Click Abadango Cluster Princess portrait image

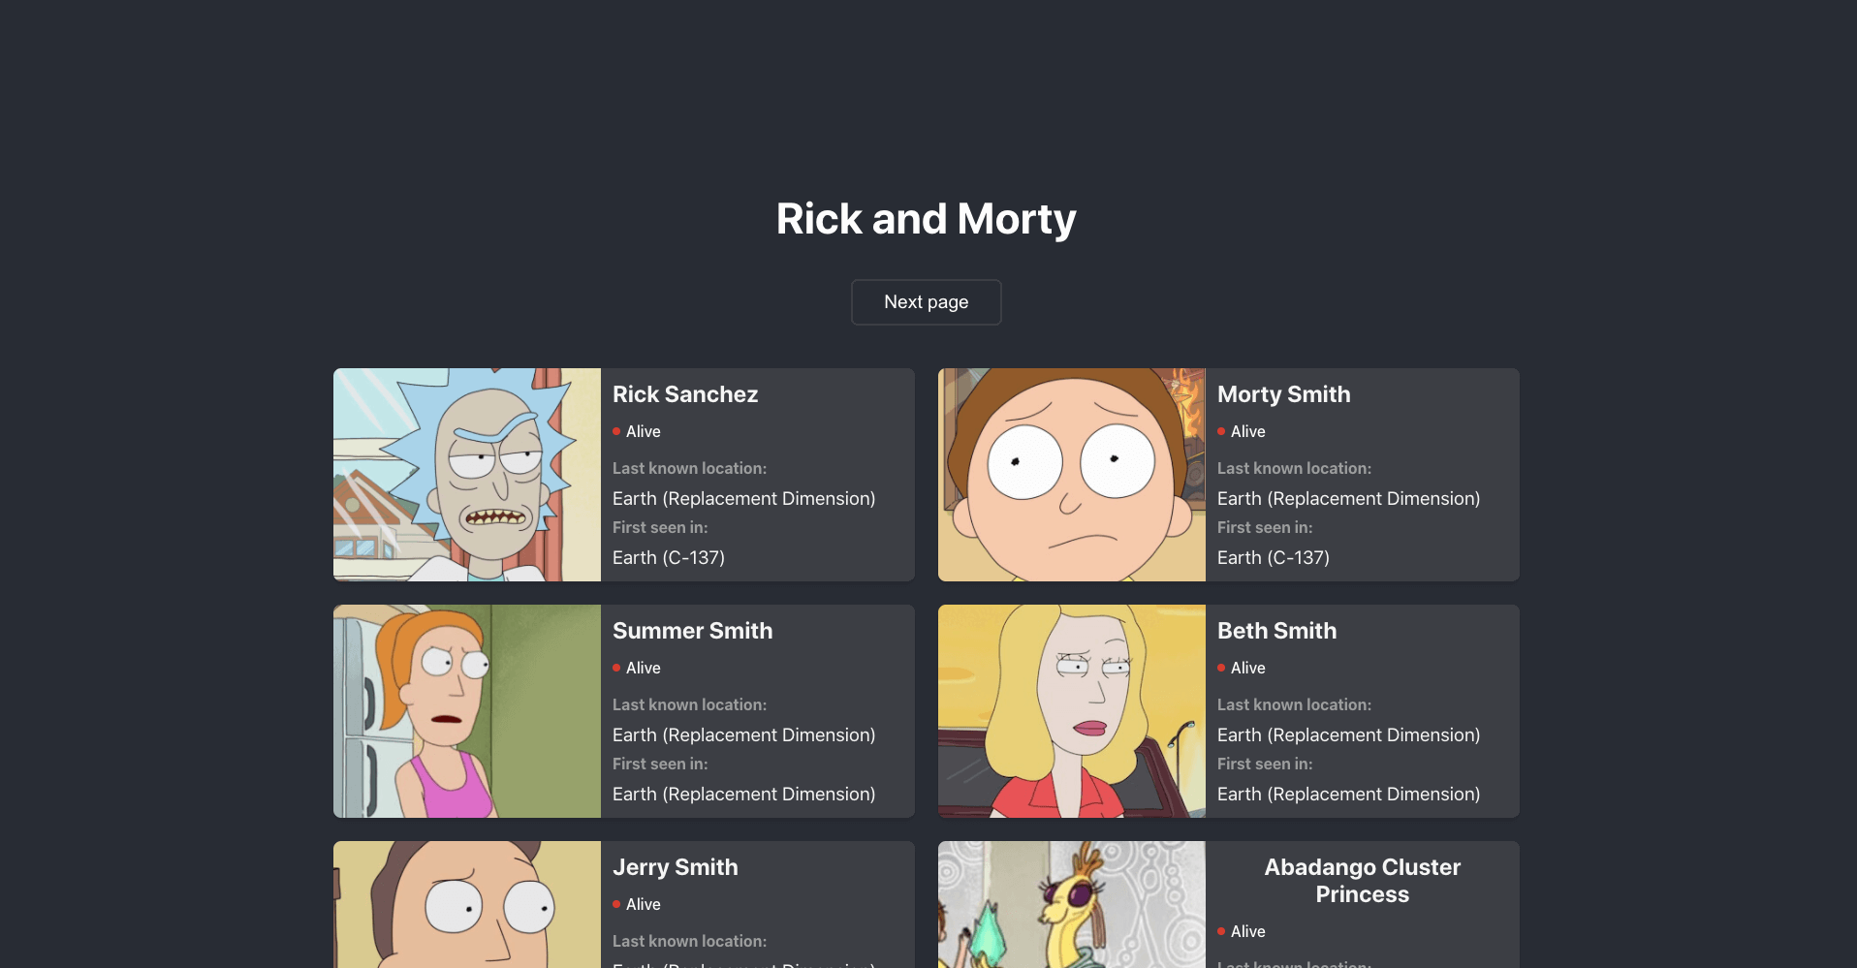(x=1071, y=905)
